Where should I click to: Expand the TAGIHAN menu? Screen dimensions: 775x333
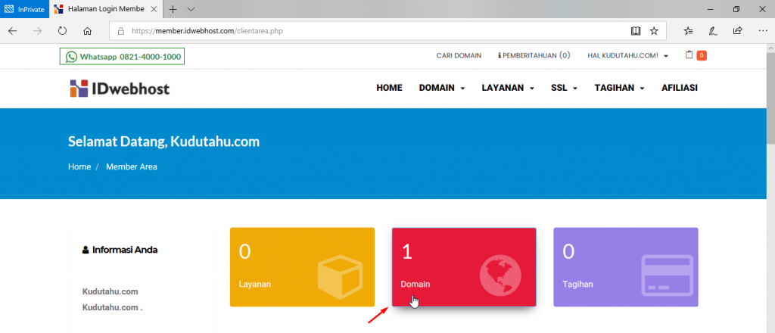coord(619,88)
